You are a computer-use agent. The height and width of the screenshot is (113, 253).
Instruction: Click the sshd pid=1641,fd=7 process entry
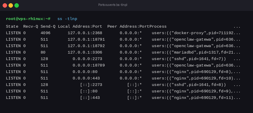pos(189,59)
